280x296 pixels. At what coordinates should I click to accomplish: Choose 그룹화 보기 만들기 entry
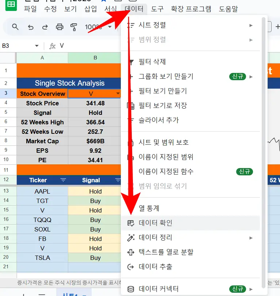point(191,77)
